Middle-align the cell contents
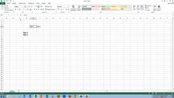 point(36,7)
